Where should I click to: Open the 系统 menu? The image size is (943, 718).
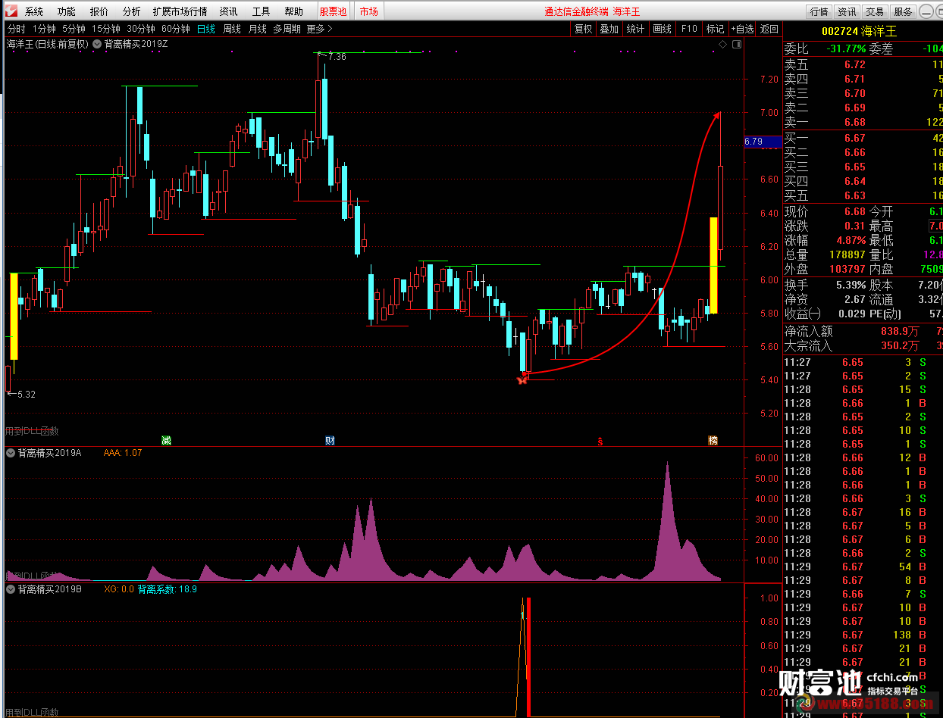coord(34,11)
